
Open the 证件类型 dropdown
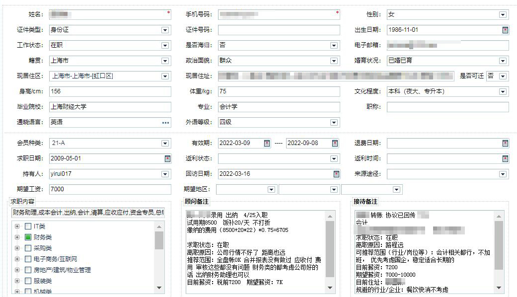click(x=165, y=30)
